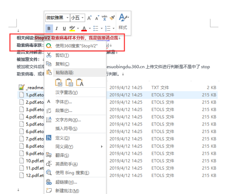Apply yellow text highlight color

tap(72, 28)
